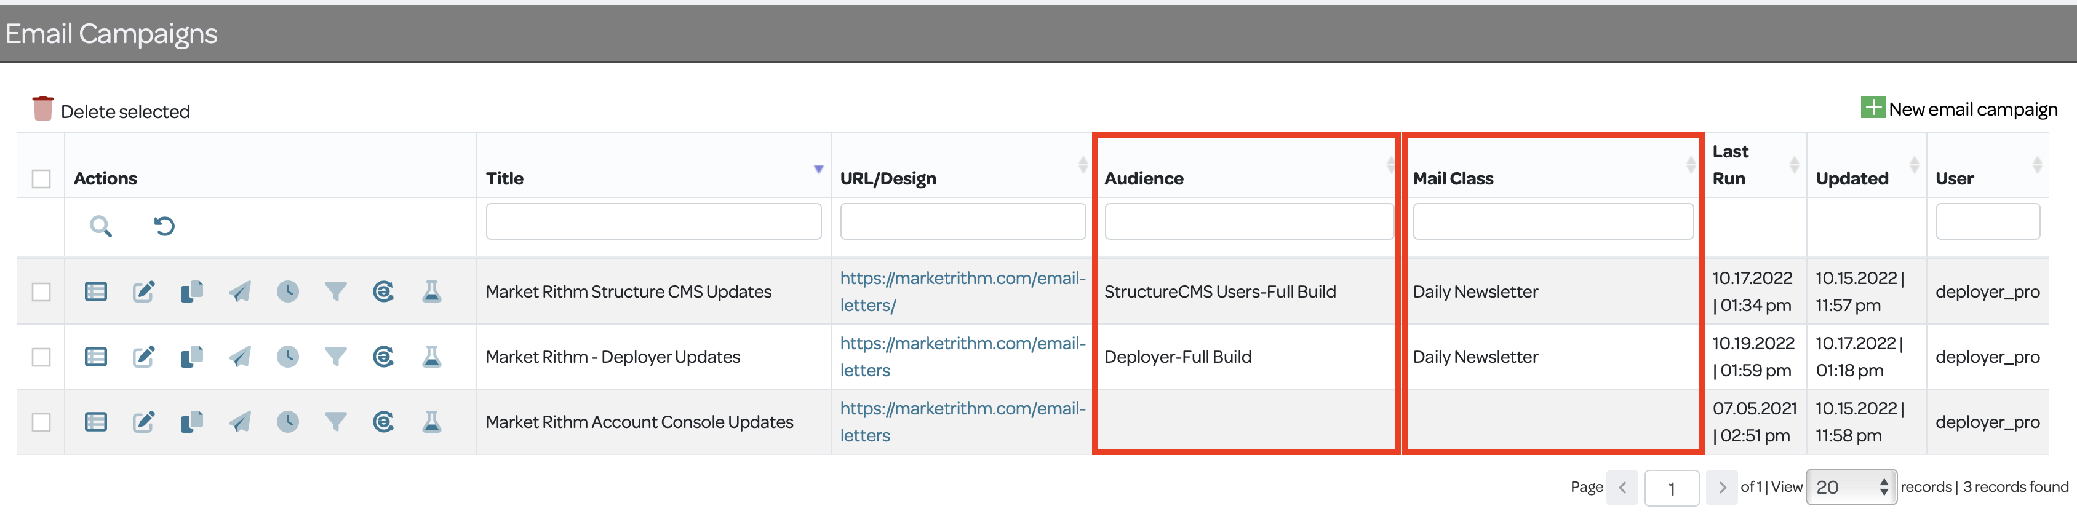Click the flask test icon for Structure CMS Updates

(432, 291)
